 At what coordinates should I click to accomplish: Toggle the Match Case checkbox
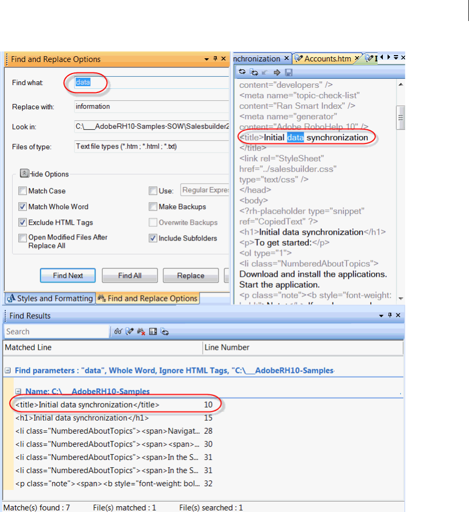[23, 191]
